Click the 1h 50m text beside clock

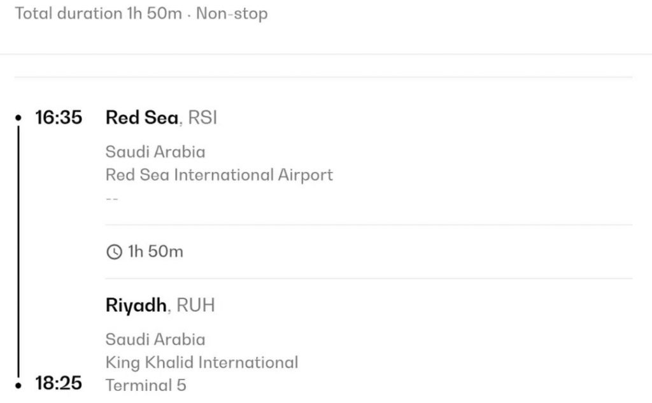coord(155,252)
